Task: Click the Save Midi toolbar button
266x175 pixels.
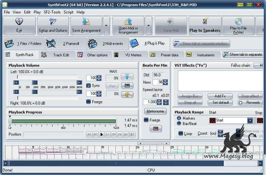Action: 171,26
